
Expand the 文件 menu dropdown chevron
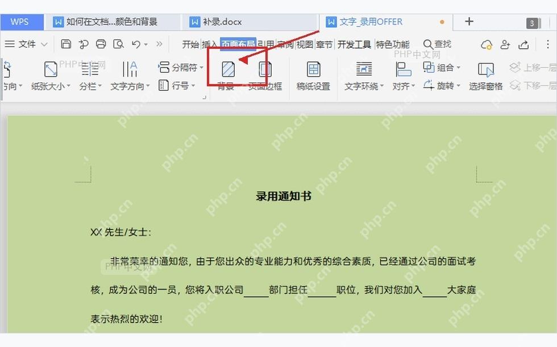(x=44, y=44)
